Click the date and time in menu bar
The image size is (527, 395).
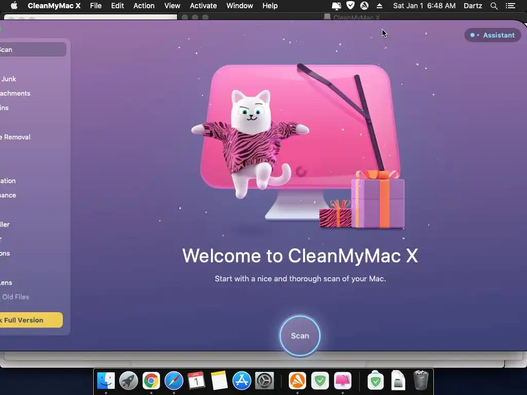[x=424, y=6]
